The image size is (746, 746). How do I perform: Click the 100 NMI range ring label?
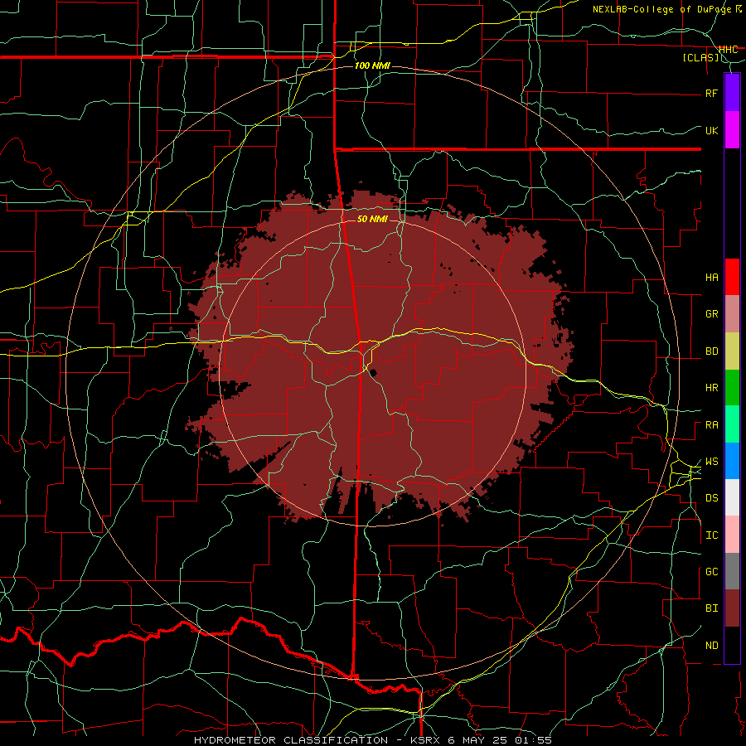coord(372,65)
